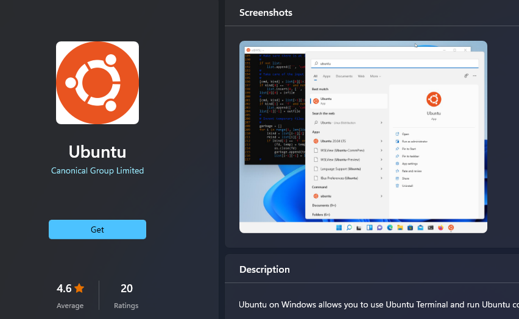This screenshot has height=319, width=519.
Task: Click the Screenshots section heading
Action: [x=266, y=13]
